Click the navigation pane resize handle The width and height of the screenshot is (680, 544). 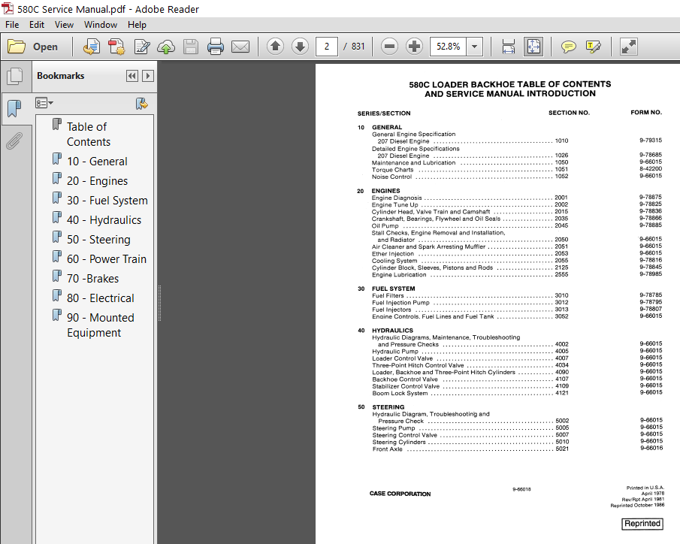[159, 303]
